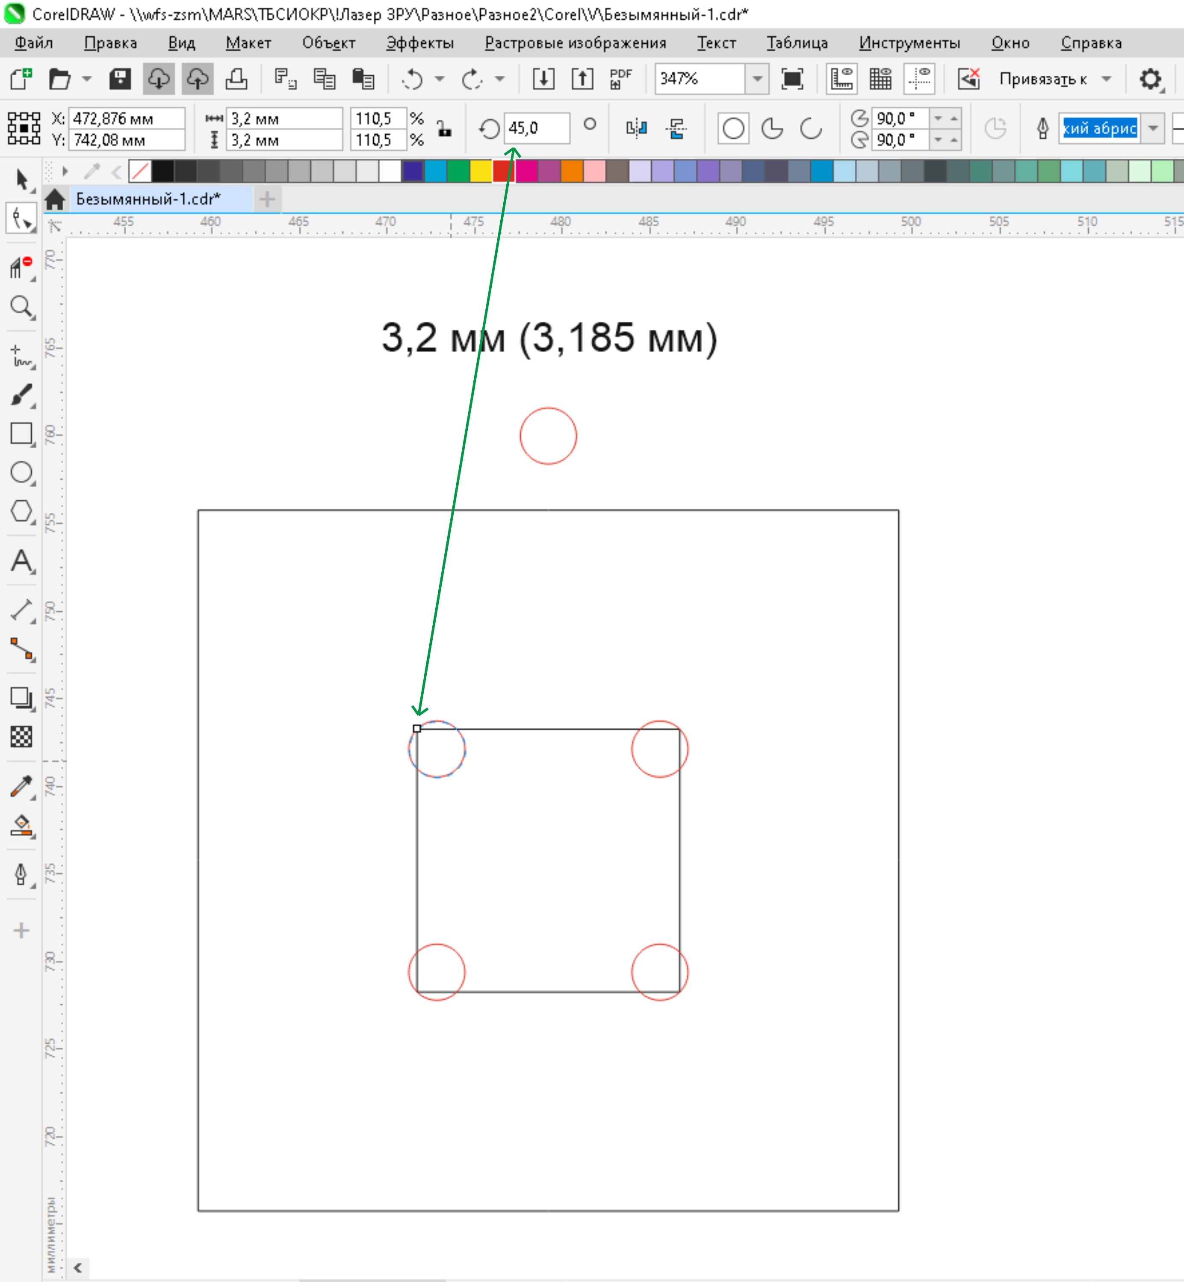Choose the Text tool
The image size is (1184, 1282).
coord(21,561)
